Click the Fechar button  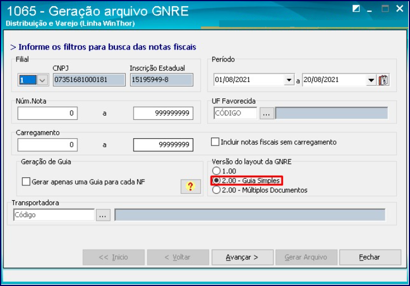[x=370, y=257]
